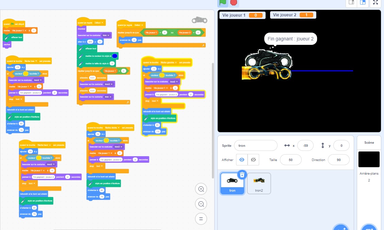This screenshot has width=384, height=230.
Task: Click the 'montrer' block
Action: tap(82, 29)
